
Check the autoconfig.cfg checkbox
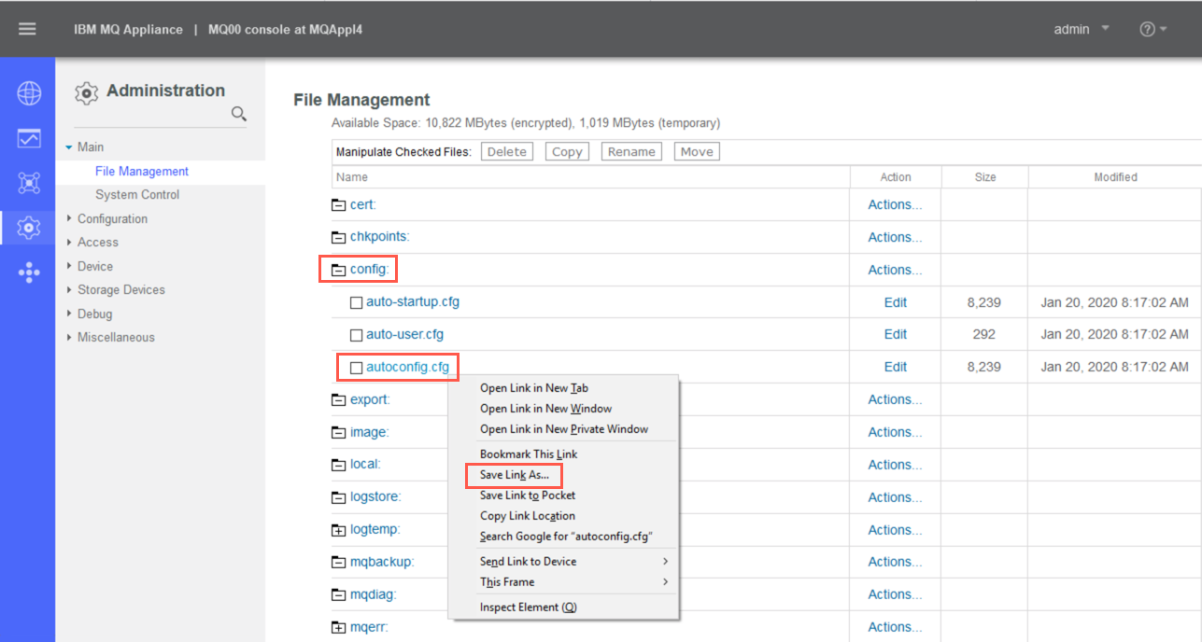356,369
